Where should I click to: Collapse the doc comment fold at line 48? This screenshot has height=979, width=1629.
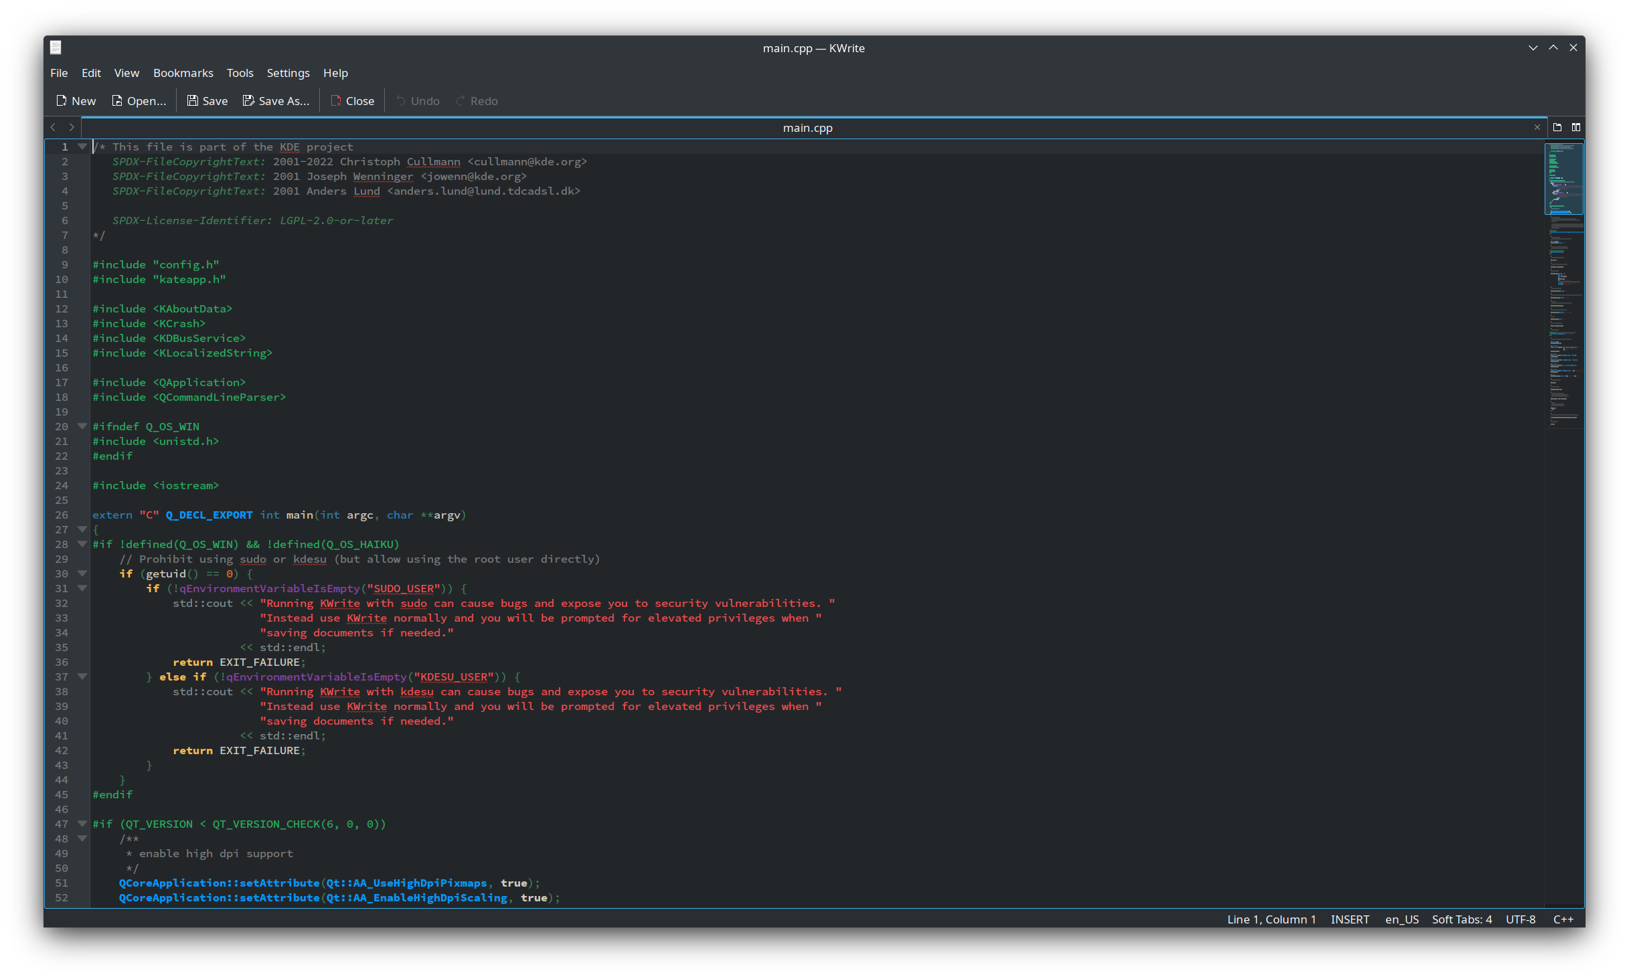82,838
